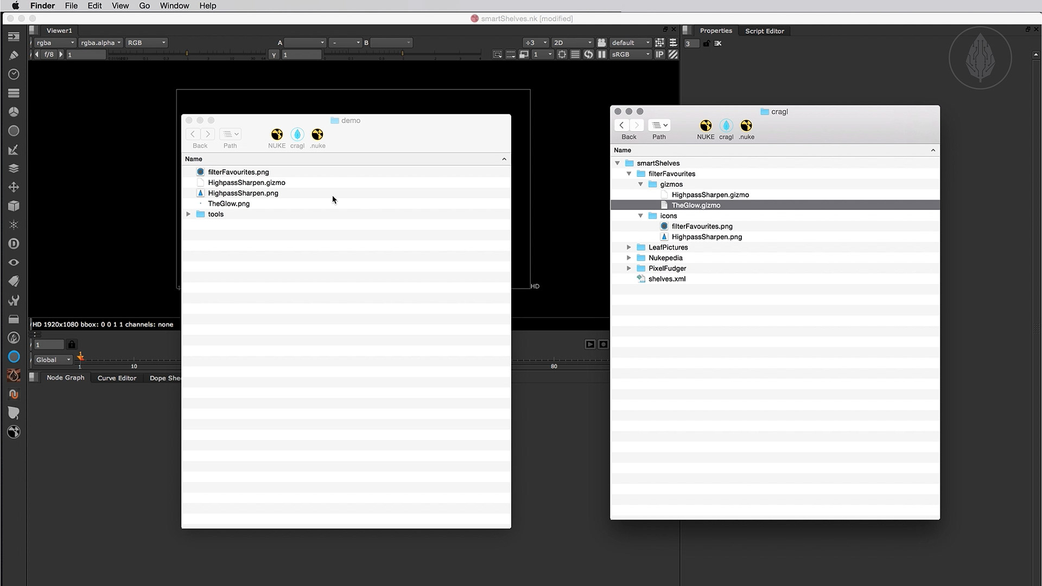Click Path button in demo window
The height and width of the screenshot is (586, 1042).
(230, 135)
